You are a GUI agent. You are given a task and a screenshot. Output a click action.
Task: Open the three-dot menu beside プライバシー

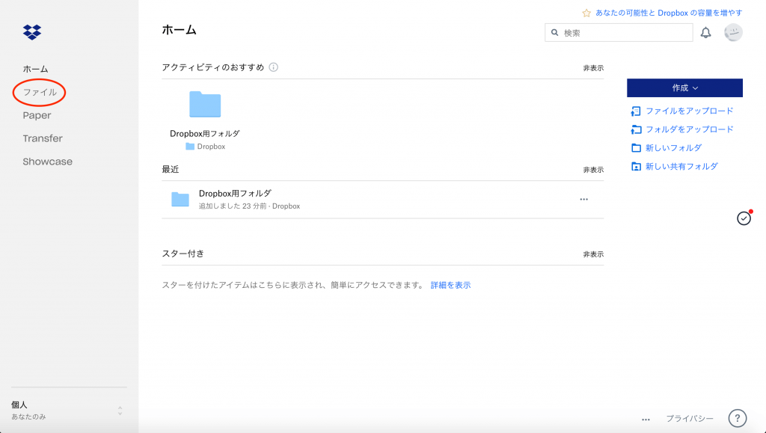pyautogui.click(x=646, y=420)
